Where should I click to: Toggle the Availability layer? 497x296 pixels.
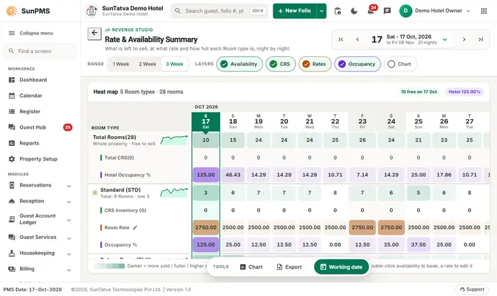coord(240,64)
